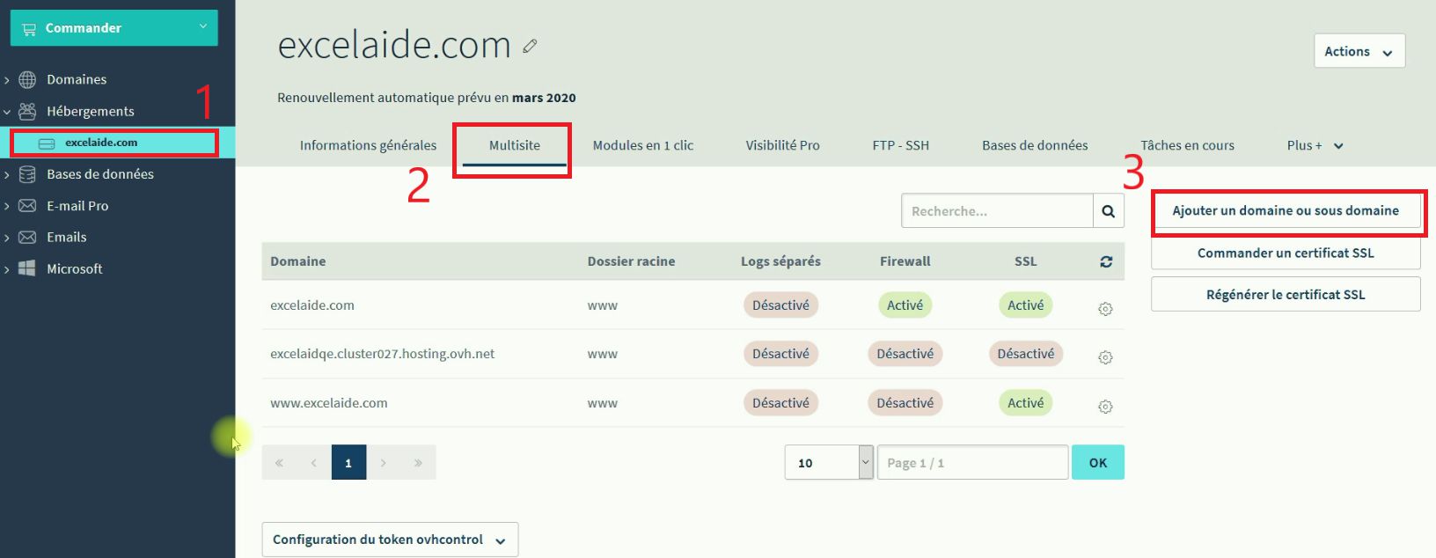The image size is (1436, 558).
Task: Click Logs séparés Désactivé badge for excelaide.com
Action: (x=781, y=305)
